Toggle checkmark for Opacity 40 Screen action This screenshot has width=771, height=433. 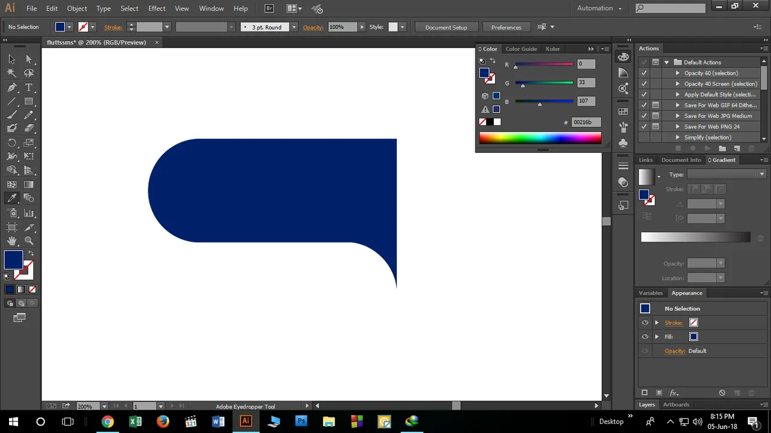pos(644,84)
